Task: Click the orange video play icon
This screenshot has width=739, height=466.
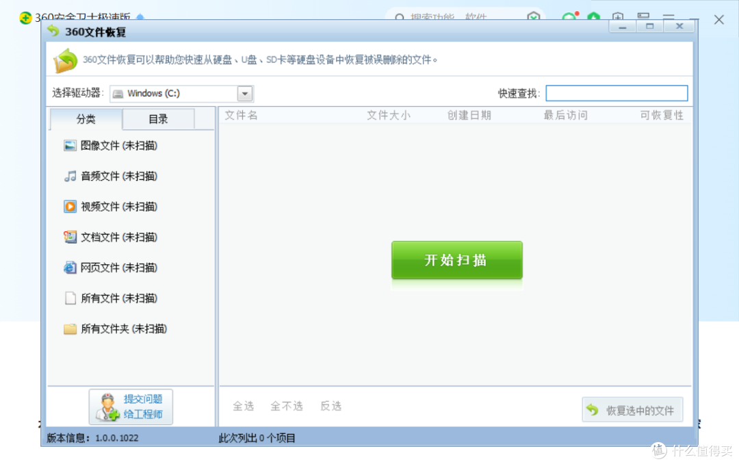Action: point(70,207)
